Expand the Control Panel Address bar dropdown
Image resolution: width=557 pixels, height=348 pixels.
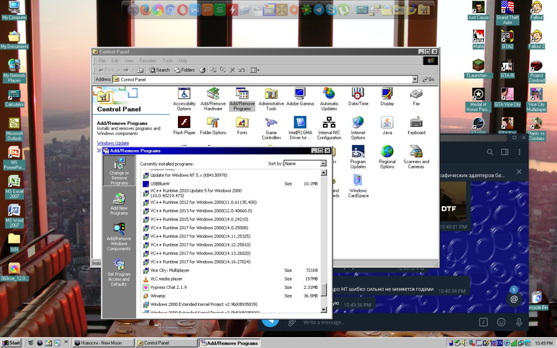pos(415,79)
